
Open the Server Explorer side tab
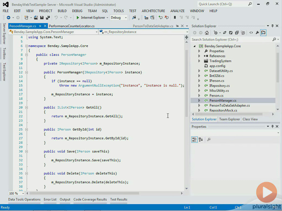(x=4, y=34)
